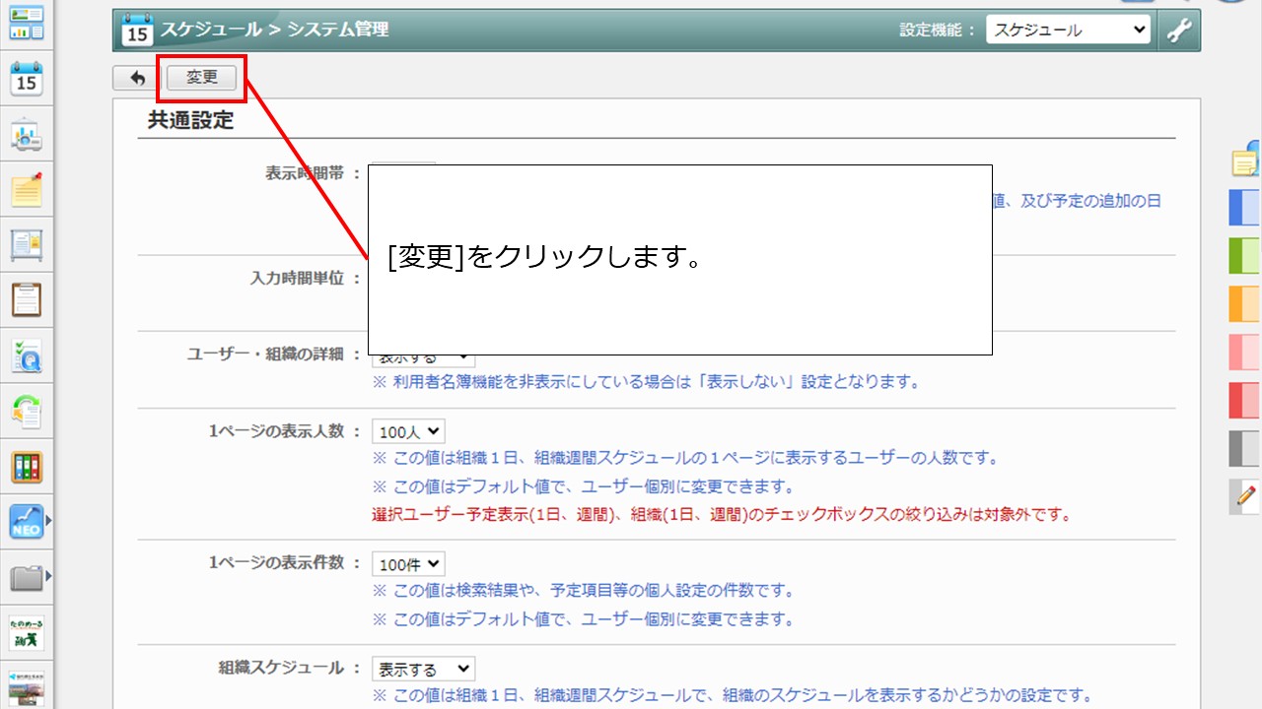Image resolution: width=1262 pixels, height=709 pixels.
Task: Select the green color tab on right
Action: [x=1244, y=255]
